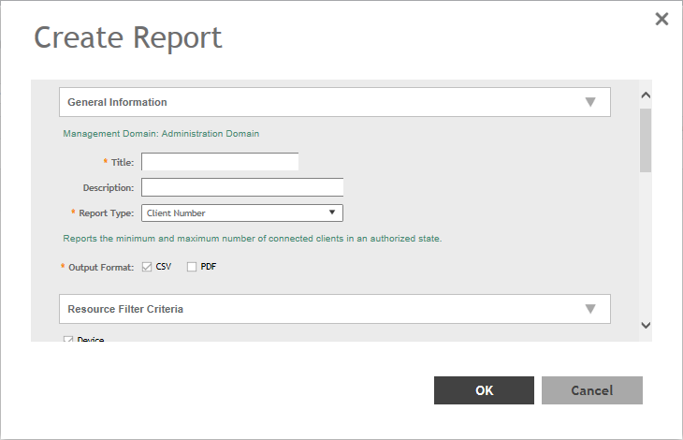Select the Resource Filter Criteria header label
Viewport: 683px width, 440px height.
coord(125,309)
